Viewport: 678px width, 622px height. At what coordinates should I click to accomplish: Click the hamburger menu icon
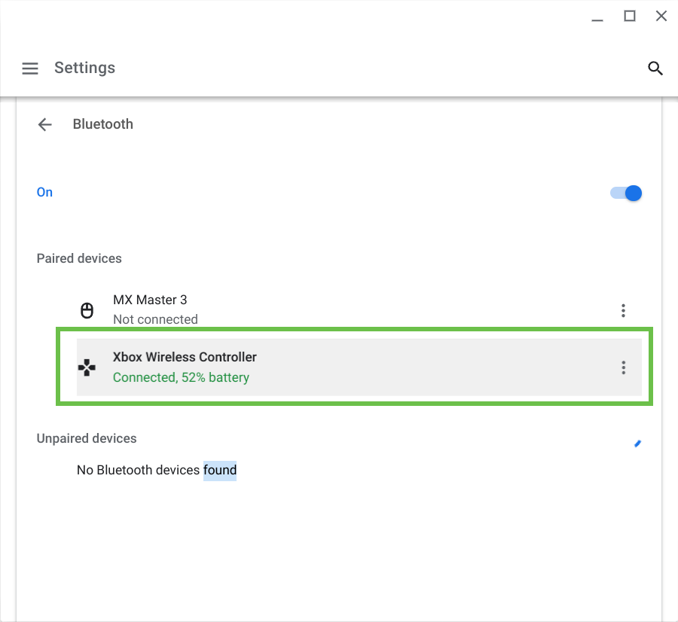30,68
